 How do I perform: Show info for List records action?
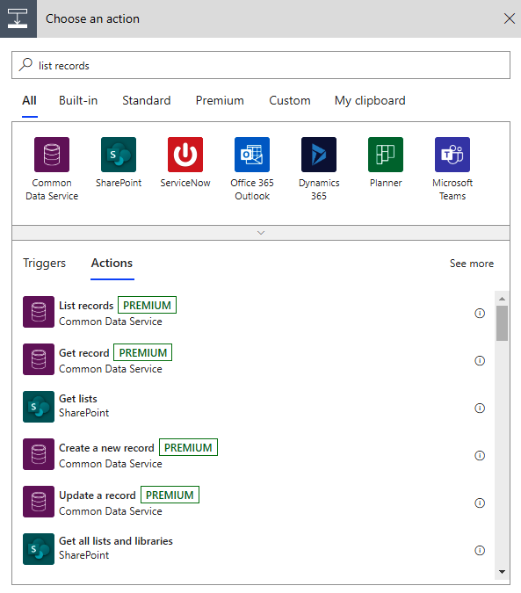480,313
